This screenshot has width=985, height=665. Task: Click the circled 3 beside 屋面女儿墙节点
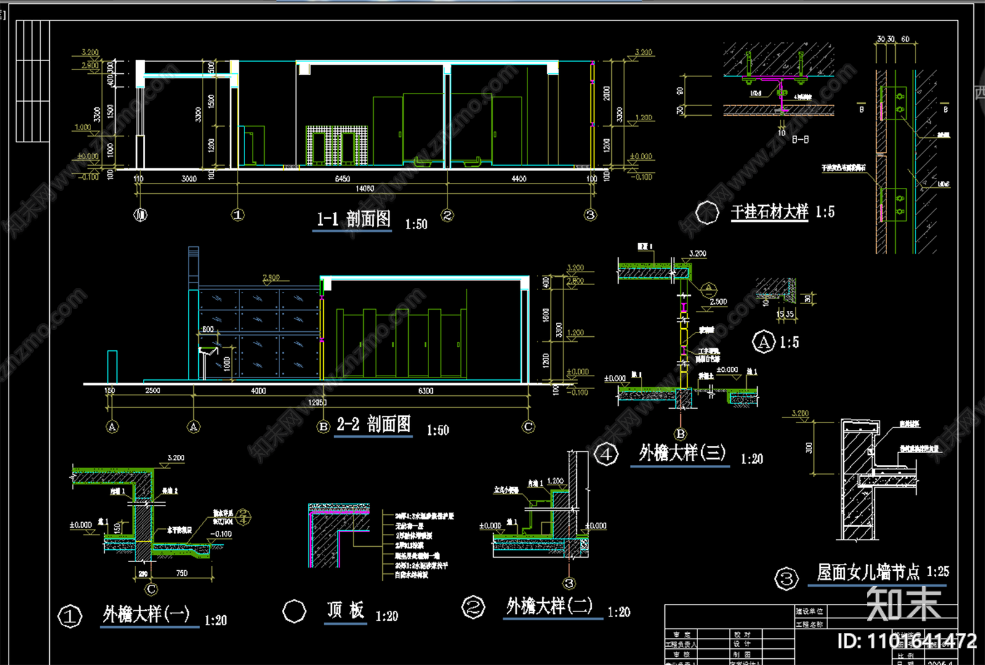coord(787,579)
